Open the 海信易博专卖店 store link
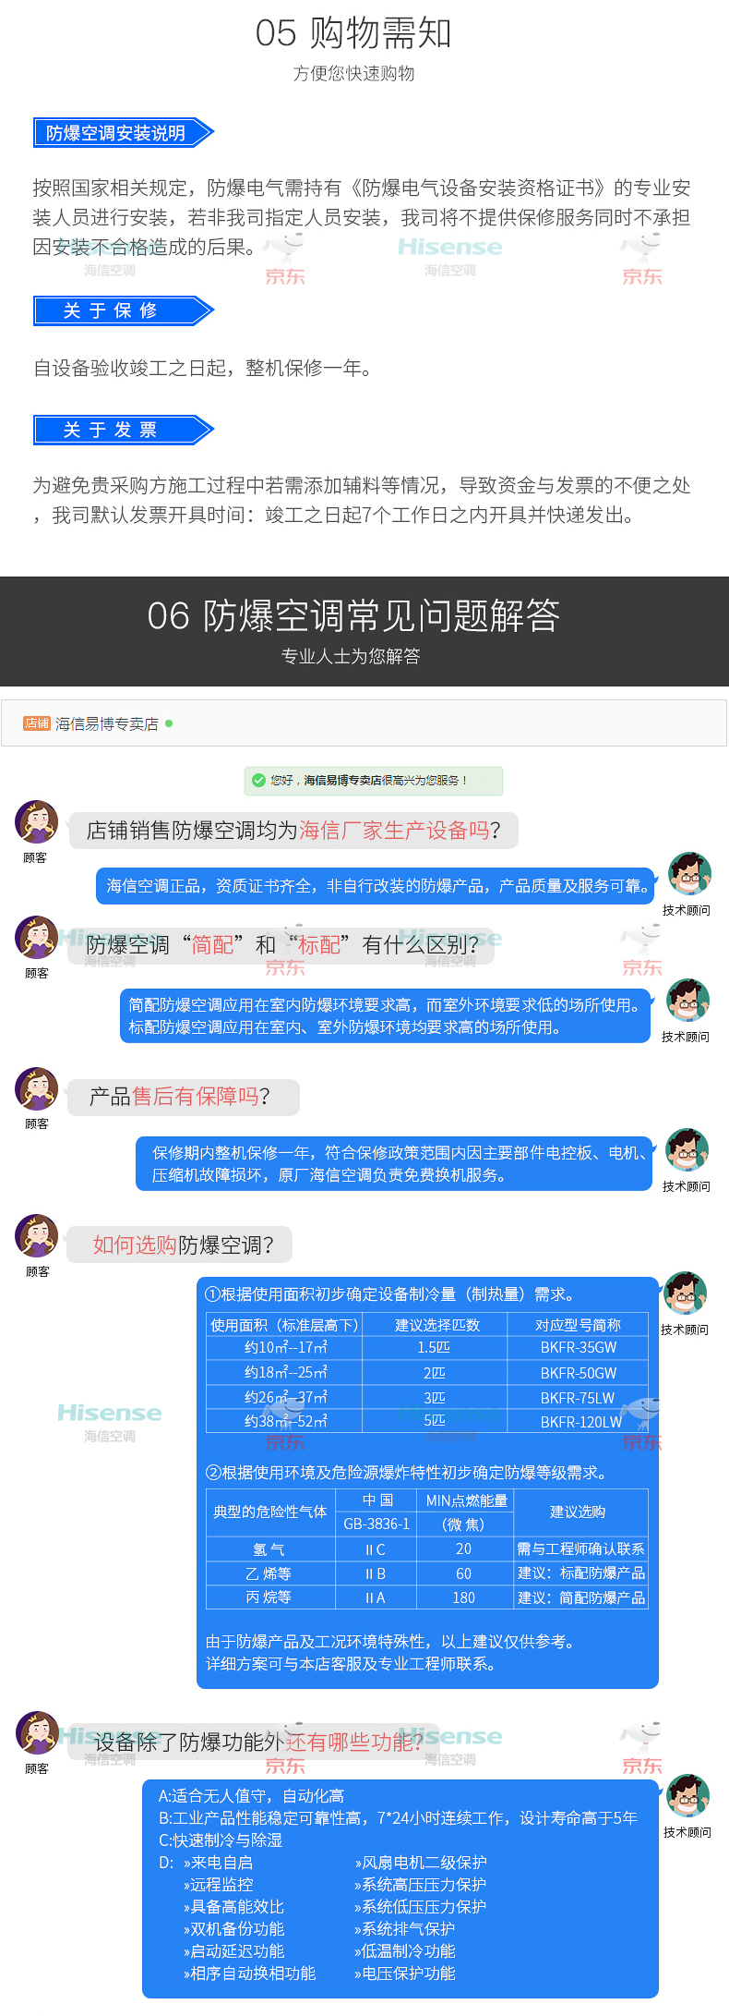This screenshot has width=729, height=2016. tap(107, 723)
